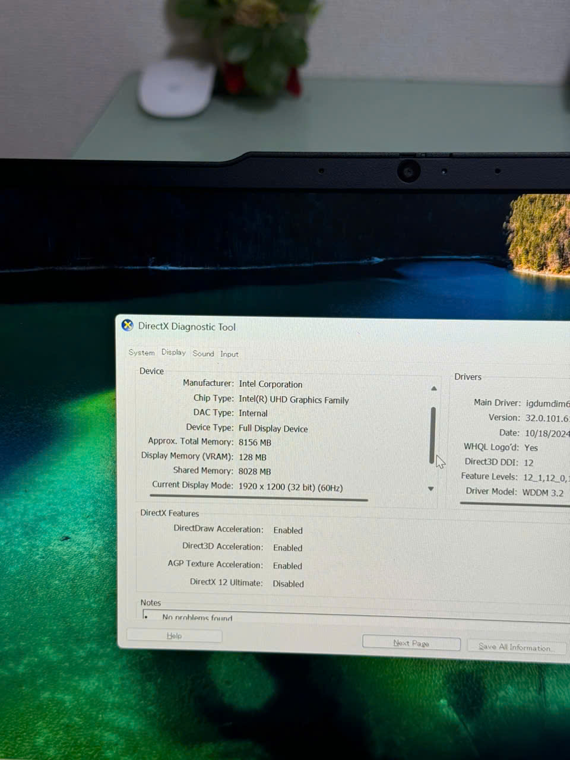570x760 pixels.
Task: Open the Sound tab
Action: [x=203, y=353]
